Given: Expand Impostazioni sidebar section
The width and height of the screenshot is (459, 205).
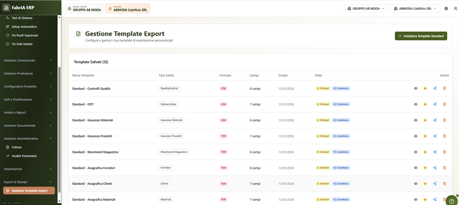Looking at the screenshot, I should click(x=28, y=169).
